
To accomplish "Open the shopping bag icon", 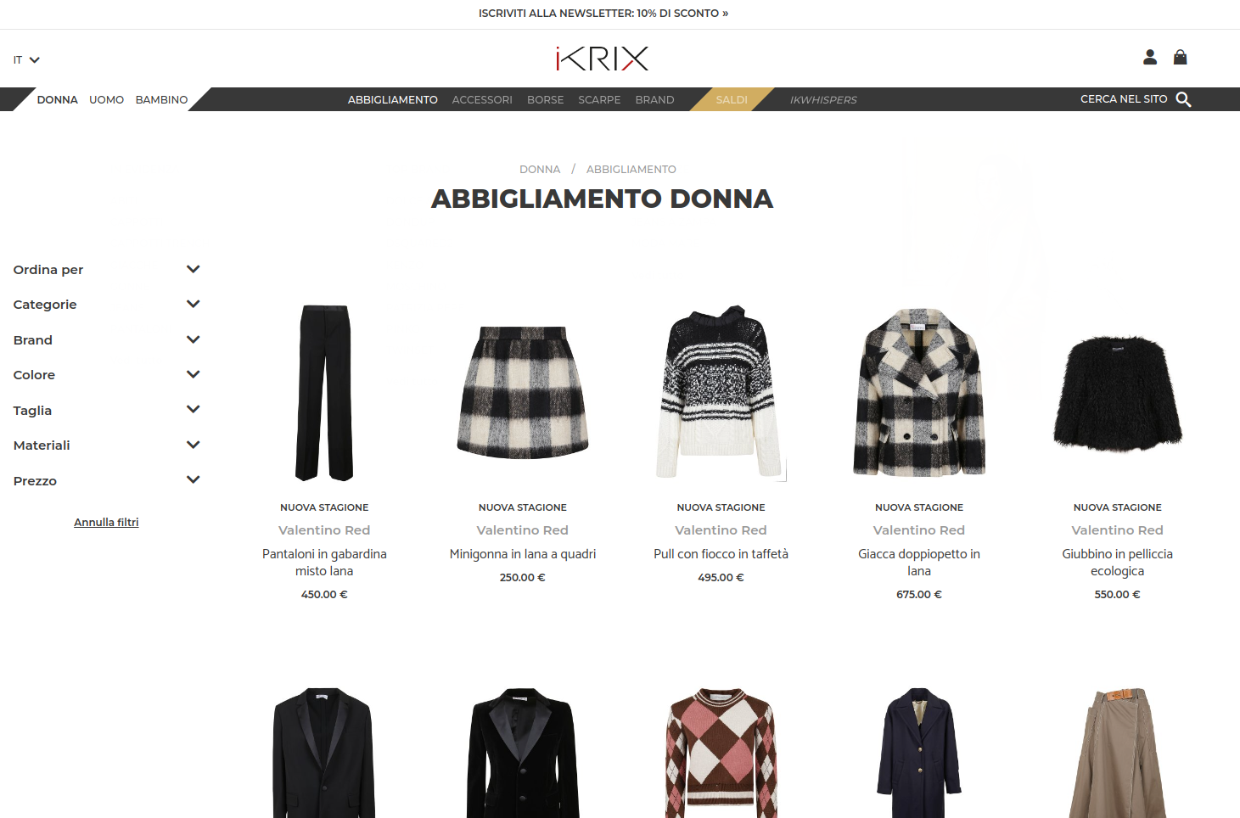I will 1180,57.
